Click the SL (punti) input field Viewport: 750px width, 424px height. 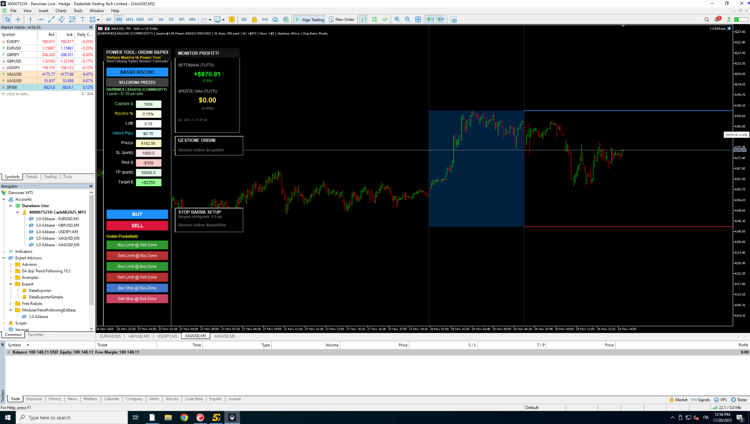pyautogui.click(x=148, y=153)
